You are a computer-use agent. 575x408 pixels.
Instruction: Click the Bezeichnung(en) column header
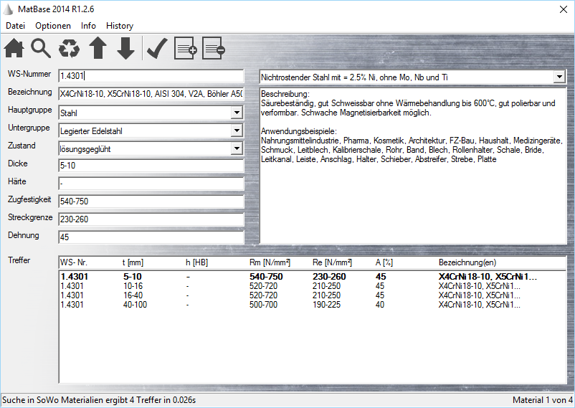pyautogui.click(x=467, y=262)
